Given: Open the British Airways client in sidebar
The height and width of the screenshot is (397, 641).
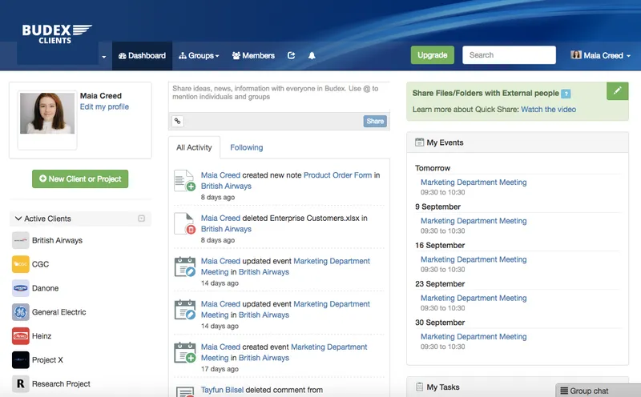Looking at the screenshot, I should click(x=57, y=240).
